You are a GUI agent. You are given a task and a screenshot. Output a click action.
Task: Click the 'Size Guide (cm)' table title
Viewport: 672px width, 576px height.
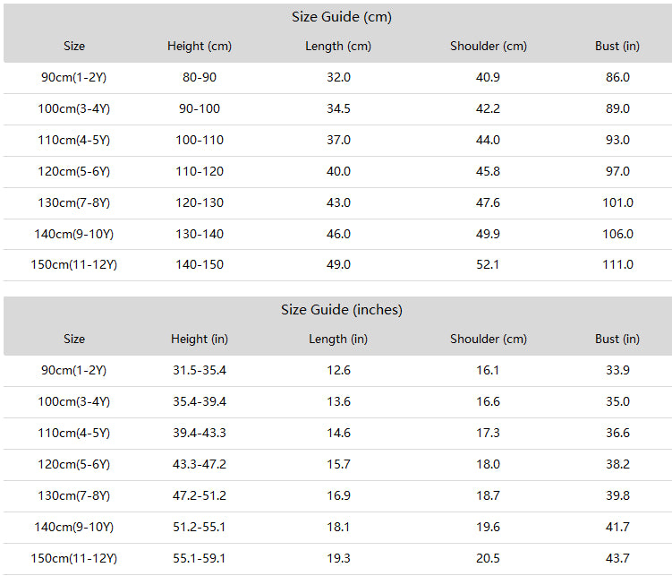tap(342, 17)
